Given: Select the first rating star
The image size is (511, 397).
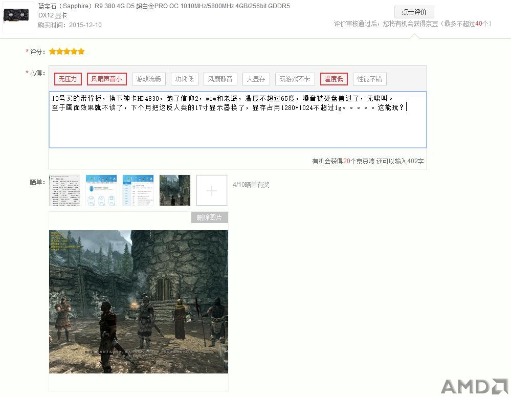Looking at the screenshot, I should [53, 52].
